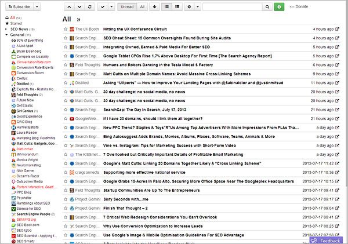Screen dimensions: 348x244
Task: Select the title-only list view icon
Action: pyautogui.click(x=168, y=6)
